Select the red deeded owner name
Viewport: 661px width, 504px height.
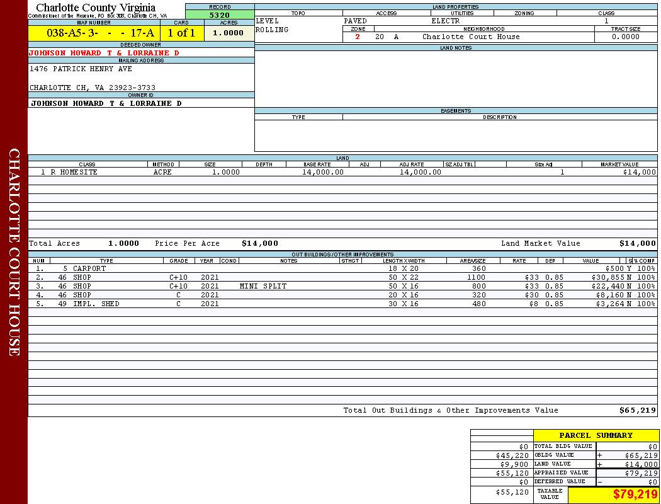coord(104,54)
